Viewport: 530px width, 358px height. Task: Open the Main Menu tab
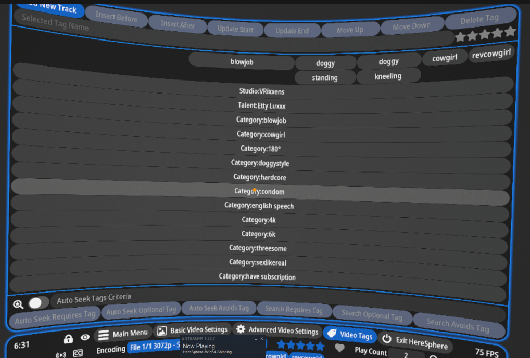point(123,334)
